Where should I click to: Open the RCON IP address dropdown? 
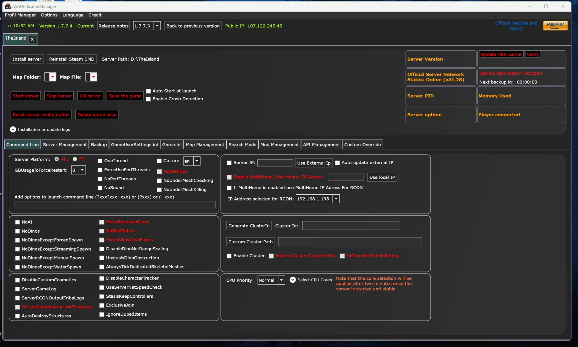(x=336, y=199)
